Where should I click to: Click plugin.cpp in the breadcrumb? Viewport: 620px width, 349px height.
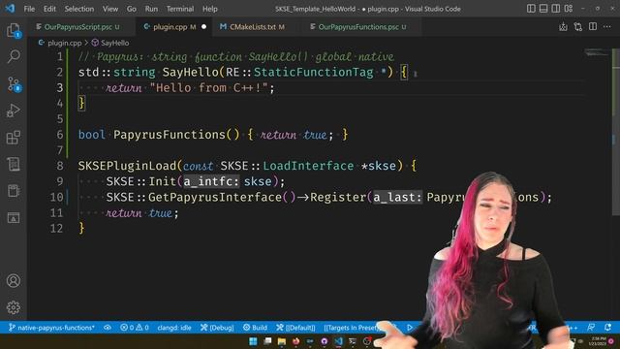65,43
